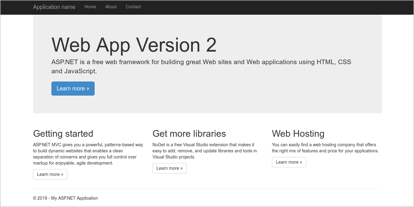Click the Web Hosting heading
414x207 pixels.
pyautogui.click(x=298, y=134)
